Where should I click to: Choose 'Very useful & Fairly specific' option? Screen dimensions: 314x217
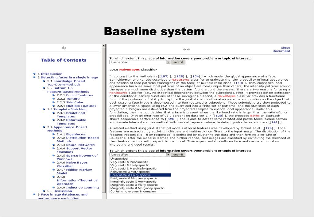[x=140, y=165]
